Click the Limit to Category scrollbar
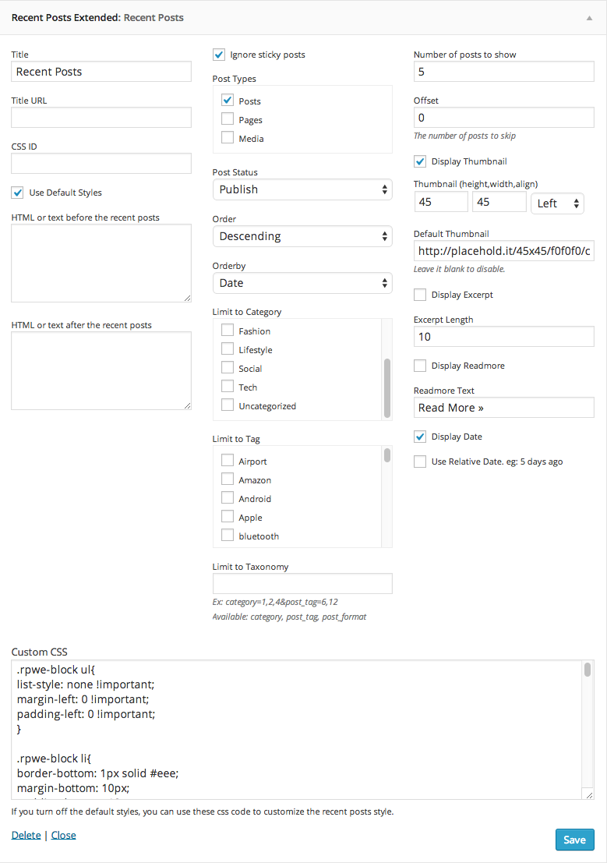The height and width of the screenshot is (863, 607). (387, 387)
